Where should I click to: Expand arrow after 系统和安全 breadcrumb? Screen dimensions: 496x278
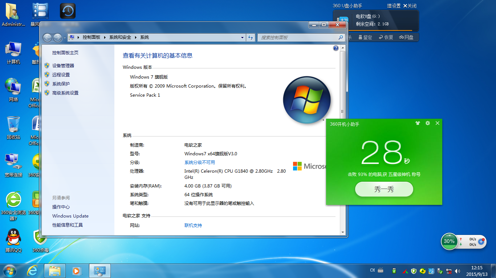[136, 37]
